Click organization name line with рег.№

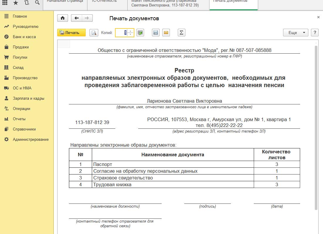pyautogui.click(x=184, y=50)
